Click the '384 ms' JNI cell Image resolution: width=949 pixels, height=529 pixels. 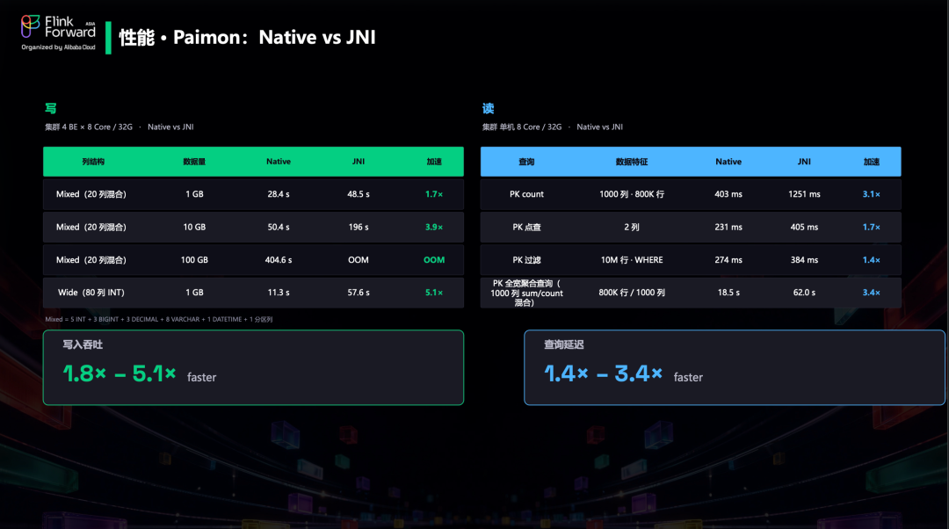[x=804, y=259]
